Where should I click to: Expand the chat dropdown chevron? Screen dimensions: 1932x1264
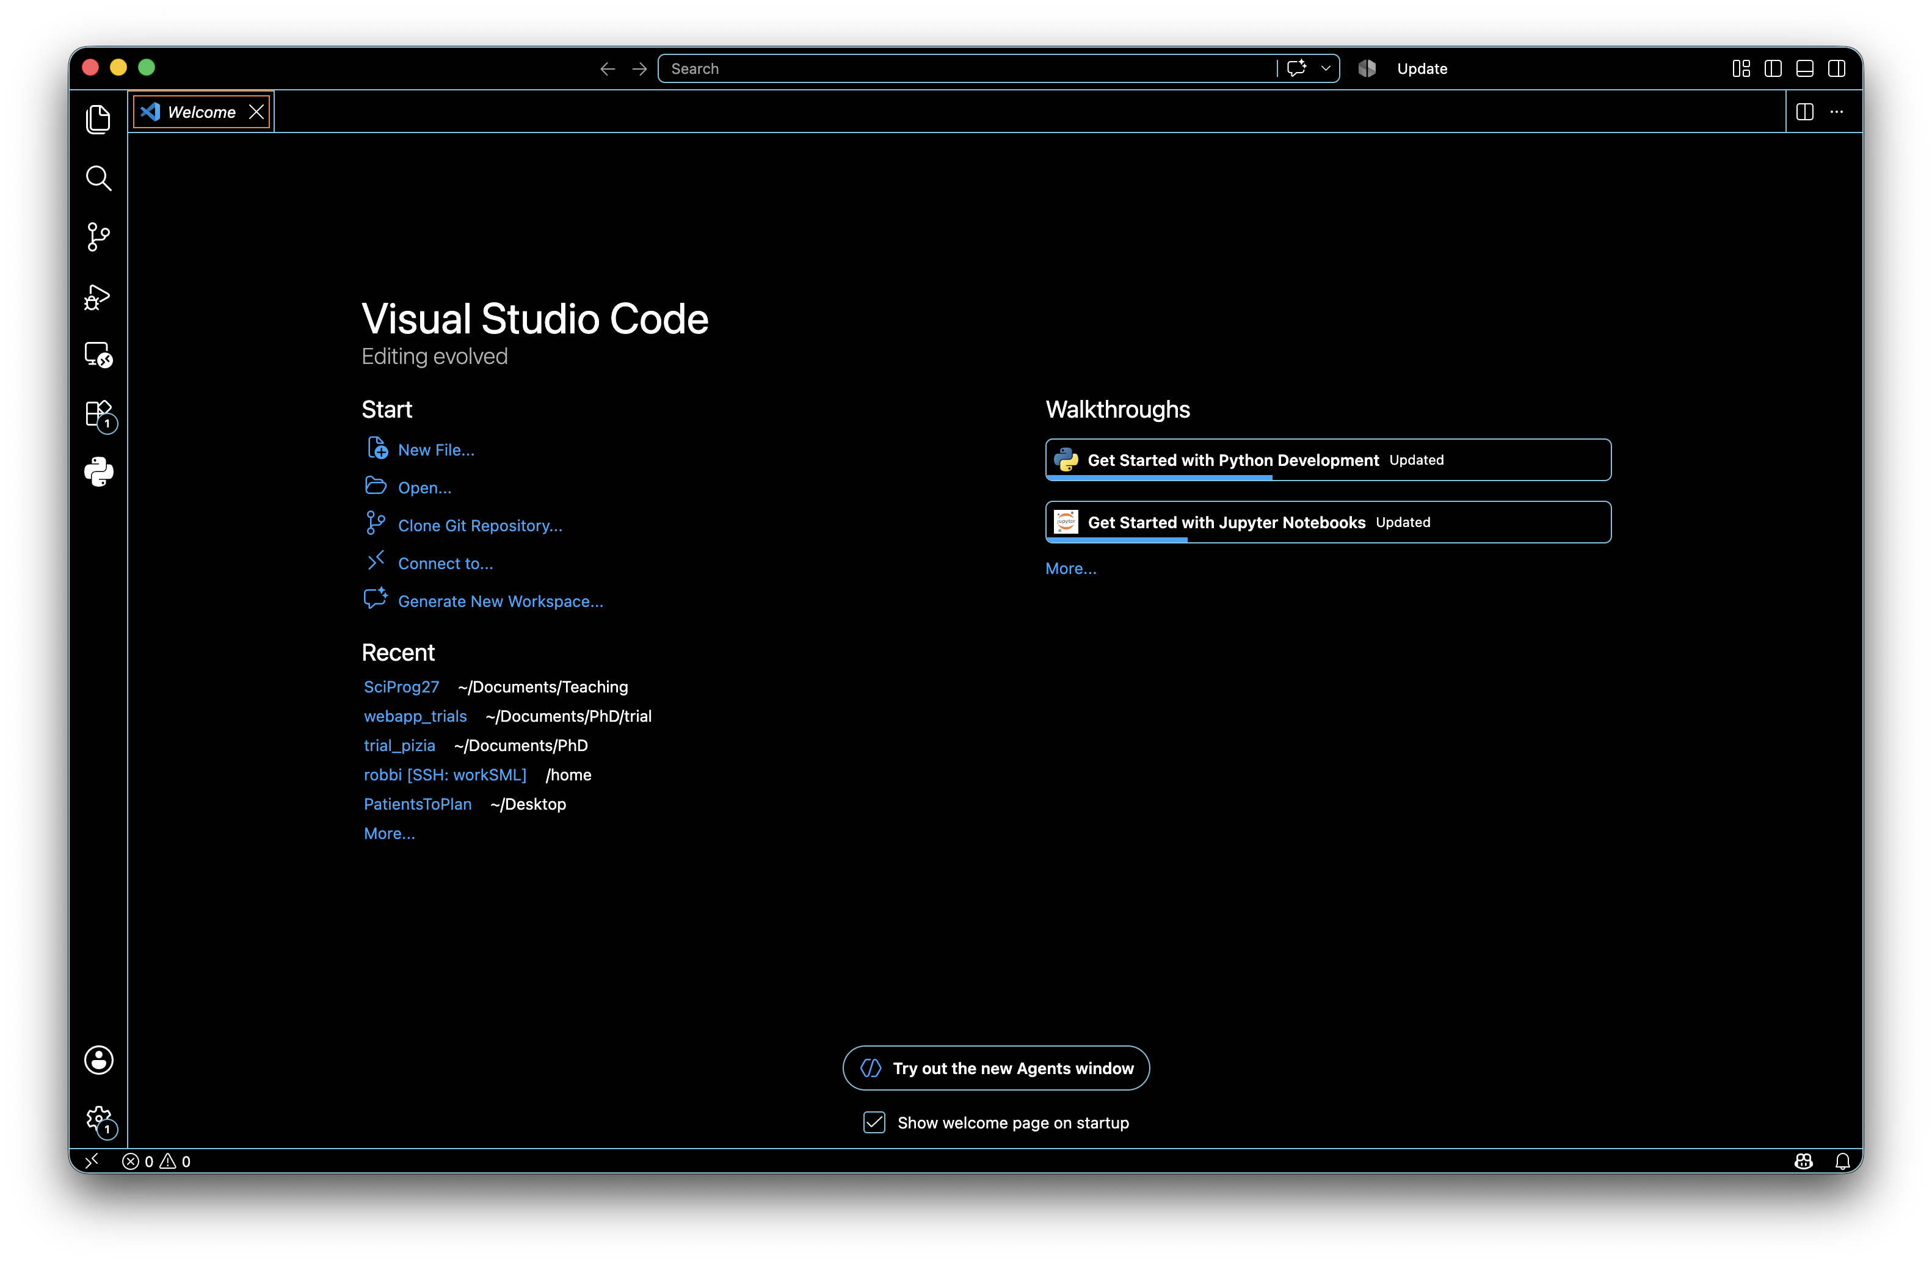click(1326, 69)
